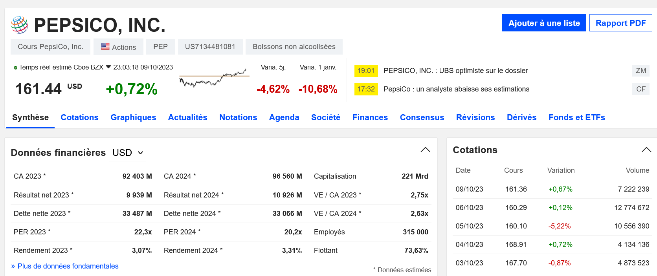This screenshot has width=657, height=276.
Task: Click the CA 2024 value 96 560 M
Action: click(287, 176)
